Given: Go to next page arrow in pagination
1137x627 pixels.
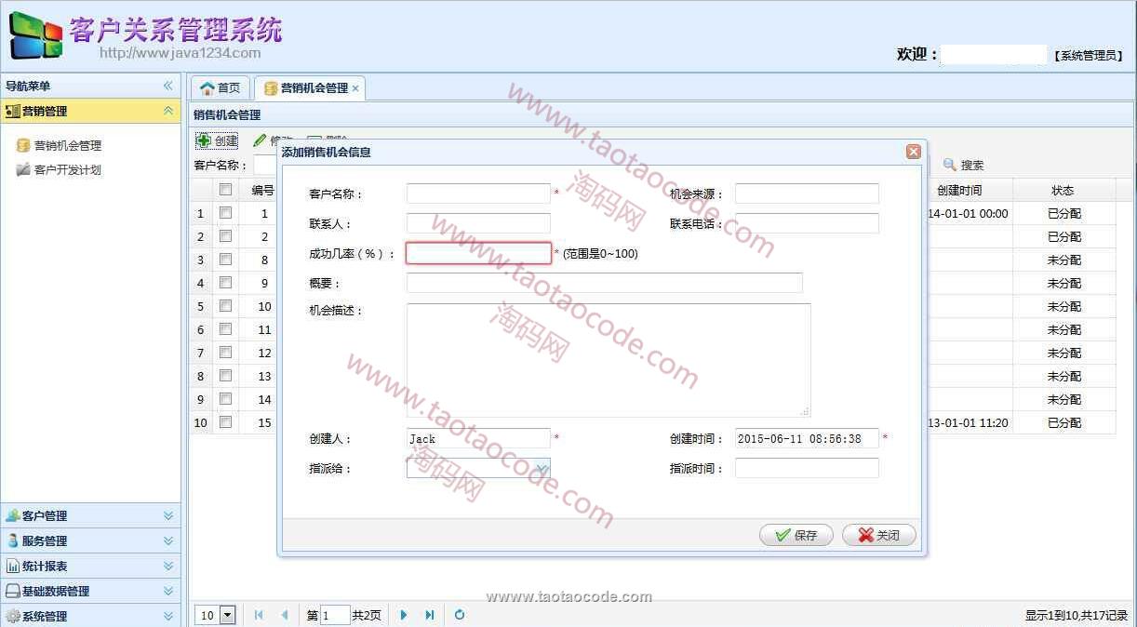Looking at the screenshot, I should [404, 615].
